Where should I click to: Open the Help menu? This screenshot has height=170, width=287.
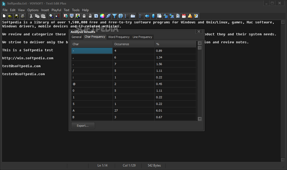coord(85,10)
